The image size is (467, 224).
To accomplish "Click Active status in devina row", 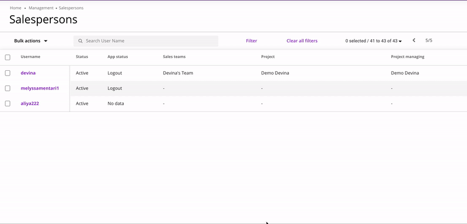I will click(x=82, y=73).
